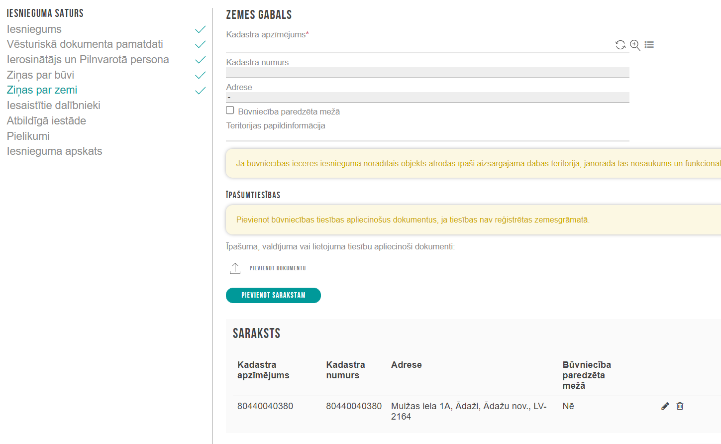Click the Saraksts heading
The height and width of the screenshot is (444, 721).
coord(257,333)
